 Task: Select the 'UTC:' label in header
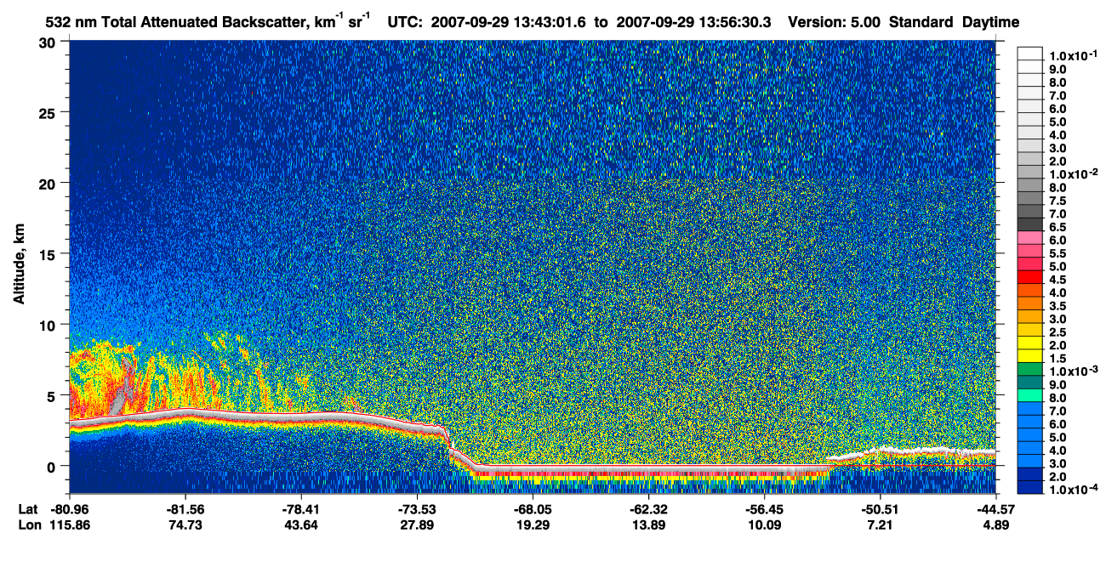tap(405, 22)
